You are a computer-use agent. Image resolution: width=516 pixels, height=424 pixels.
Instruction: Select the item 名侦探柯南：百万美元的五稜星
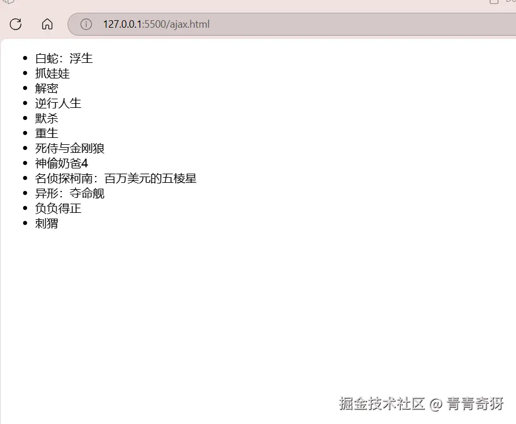115,178
